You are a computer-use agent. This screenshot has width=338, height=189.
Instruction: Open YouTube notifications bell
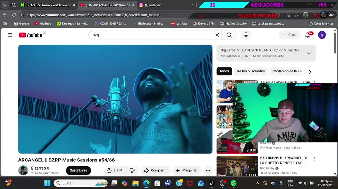click(308, 35)
